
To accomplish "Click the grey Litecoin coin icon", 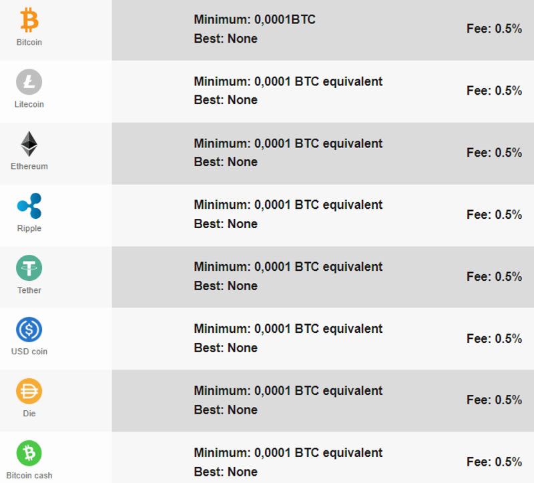I will click(x=29, y=81).
